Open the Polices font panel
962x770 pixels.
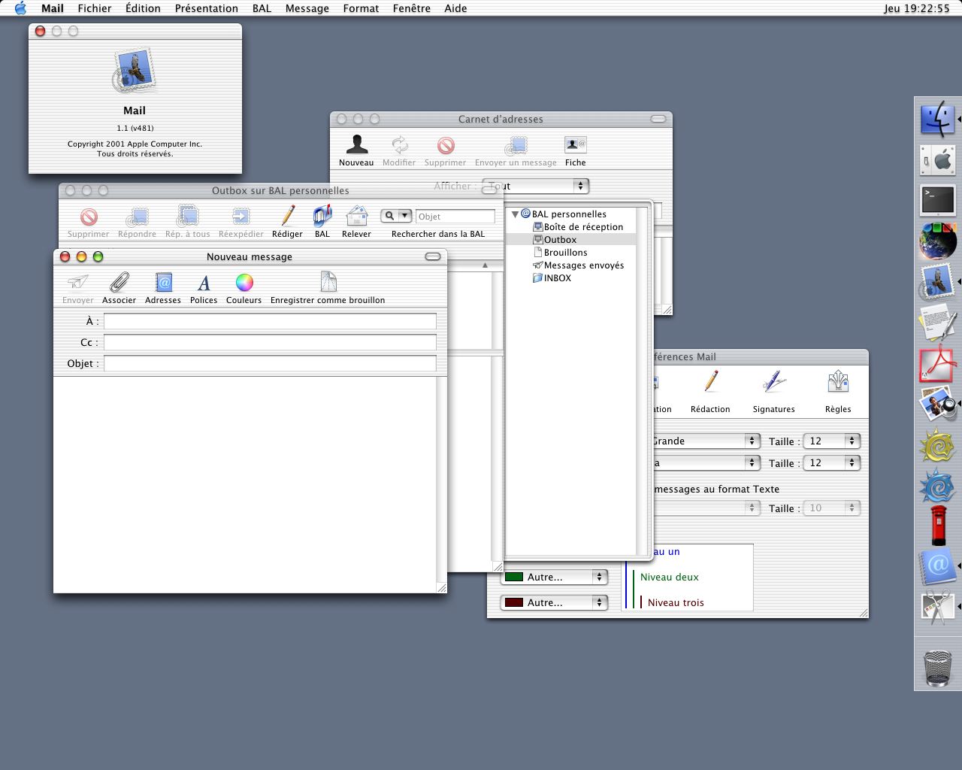(203, 283)
